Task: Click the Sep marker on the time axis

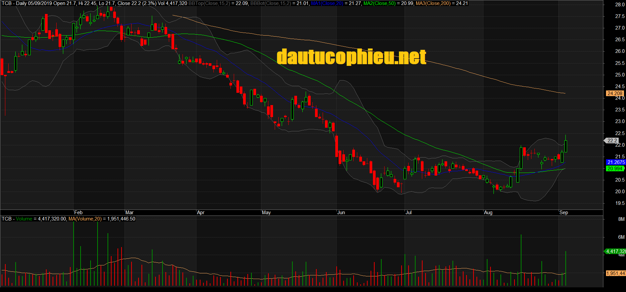Action: point(564,213)
